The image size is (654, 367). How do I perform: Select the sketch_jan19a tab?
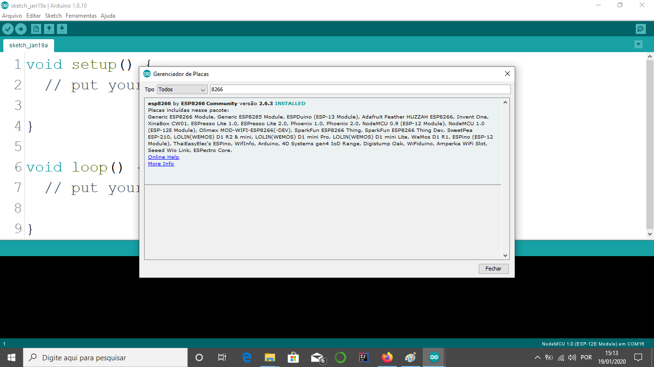coord(28,45)
